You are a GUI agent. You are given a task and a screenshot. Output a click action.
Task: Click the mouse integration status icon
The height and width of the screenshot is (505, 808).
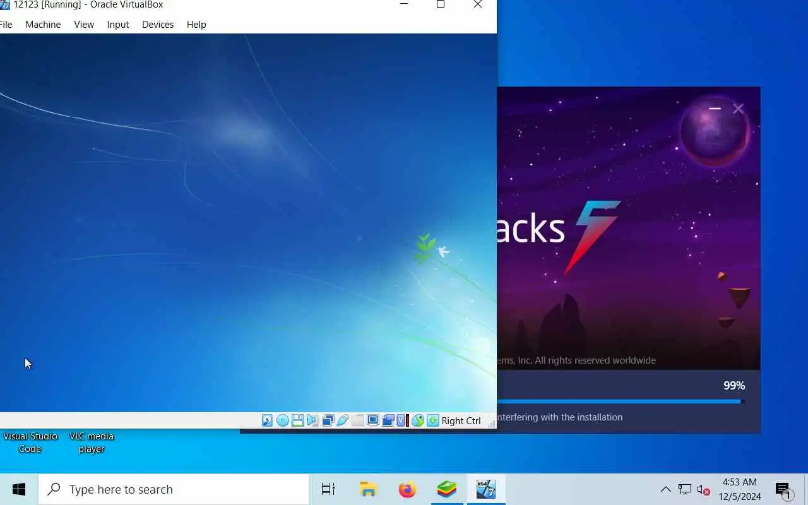(418, 420)
